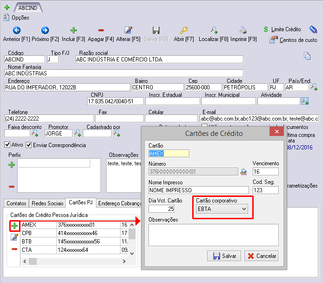Screen dimensions: 323x283
Task: Edit selected card with pencil icon
Action: pos(14,237)
